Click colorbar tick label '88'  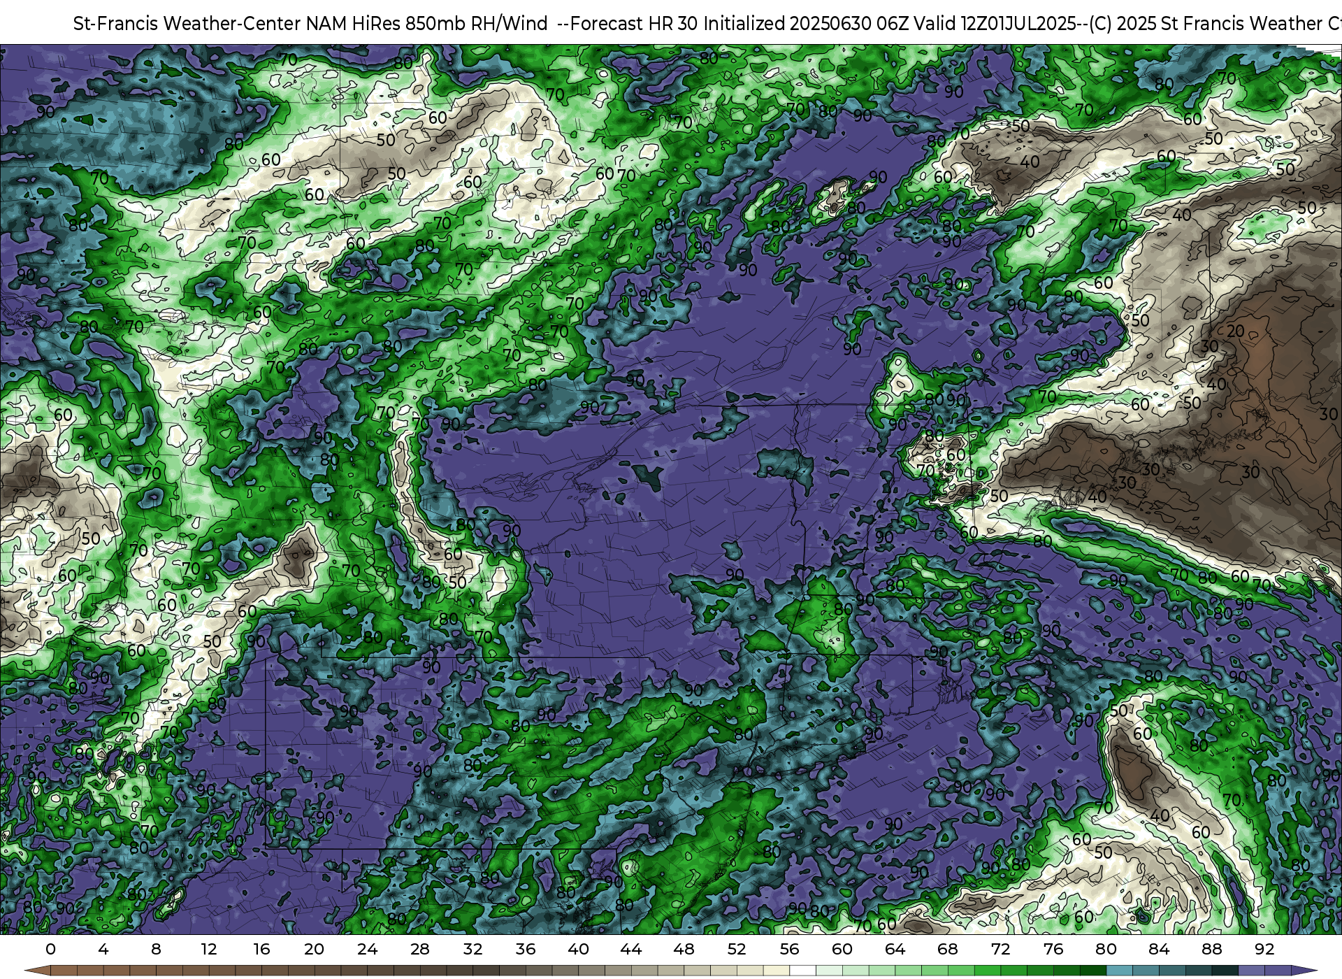(1211, 949)
